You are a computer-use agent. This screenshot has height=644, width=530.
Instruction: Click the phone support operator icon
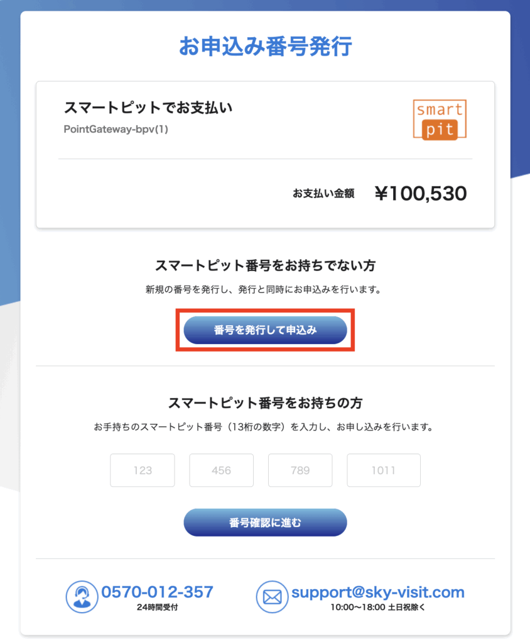[x=82, y=596]
